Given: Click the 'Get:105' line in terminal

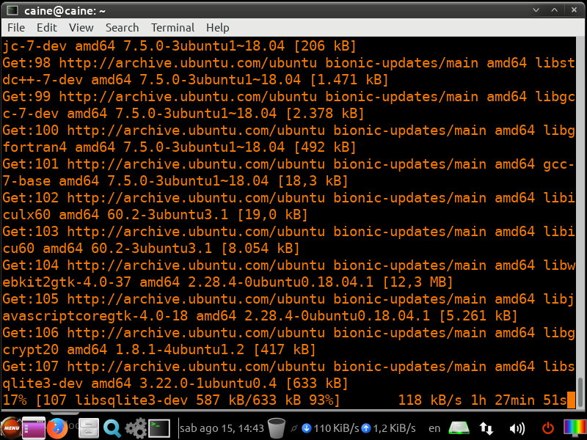Looking at the screenshot, I should pyautogui.click(x=288, y=299).
